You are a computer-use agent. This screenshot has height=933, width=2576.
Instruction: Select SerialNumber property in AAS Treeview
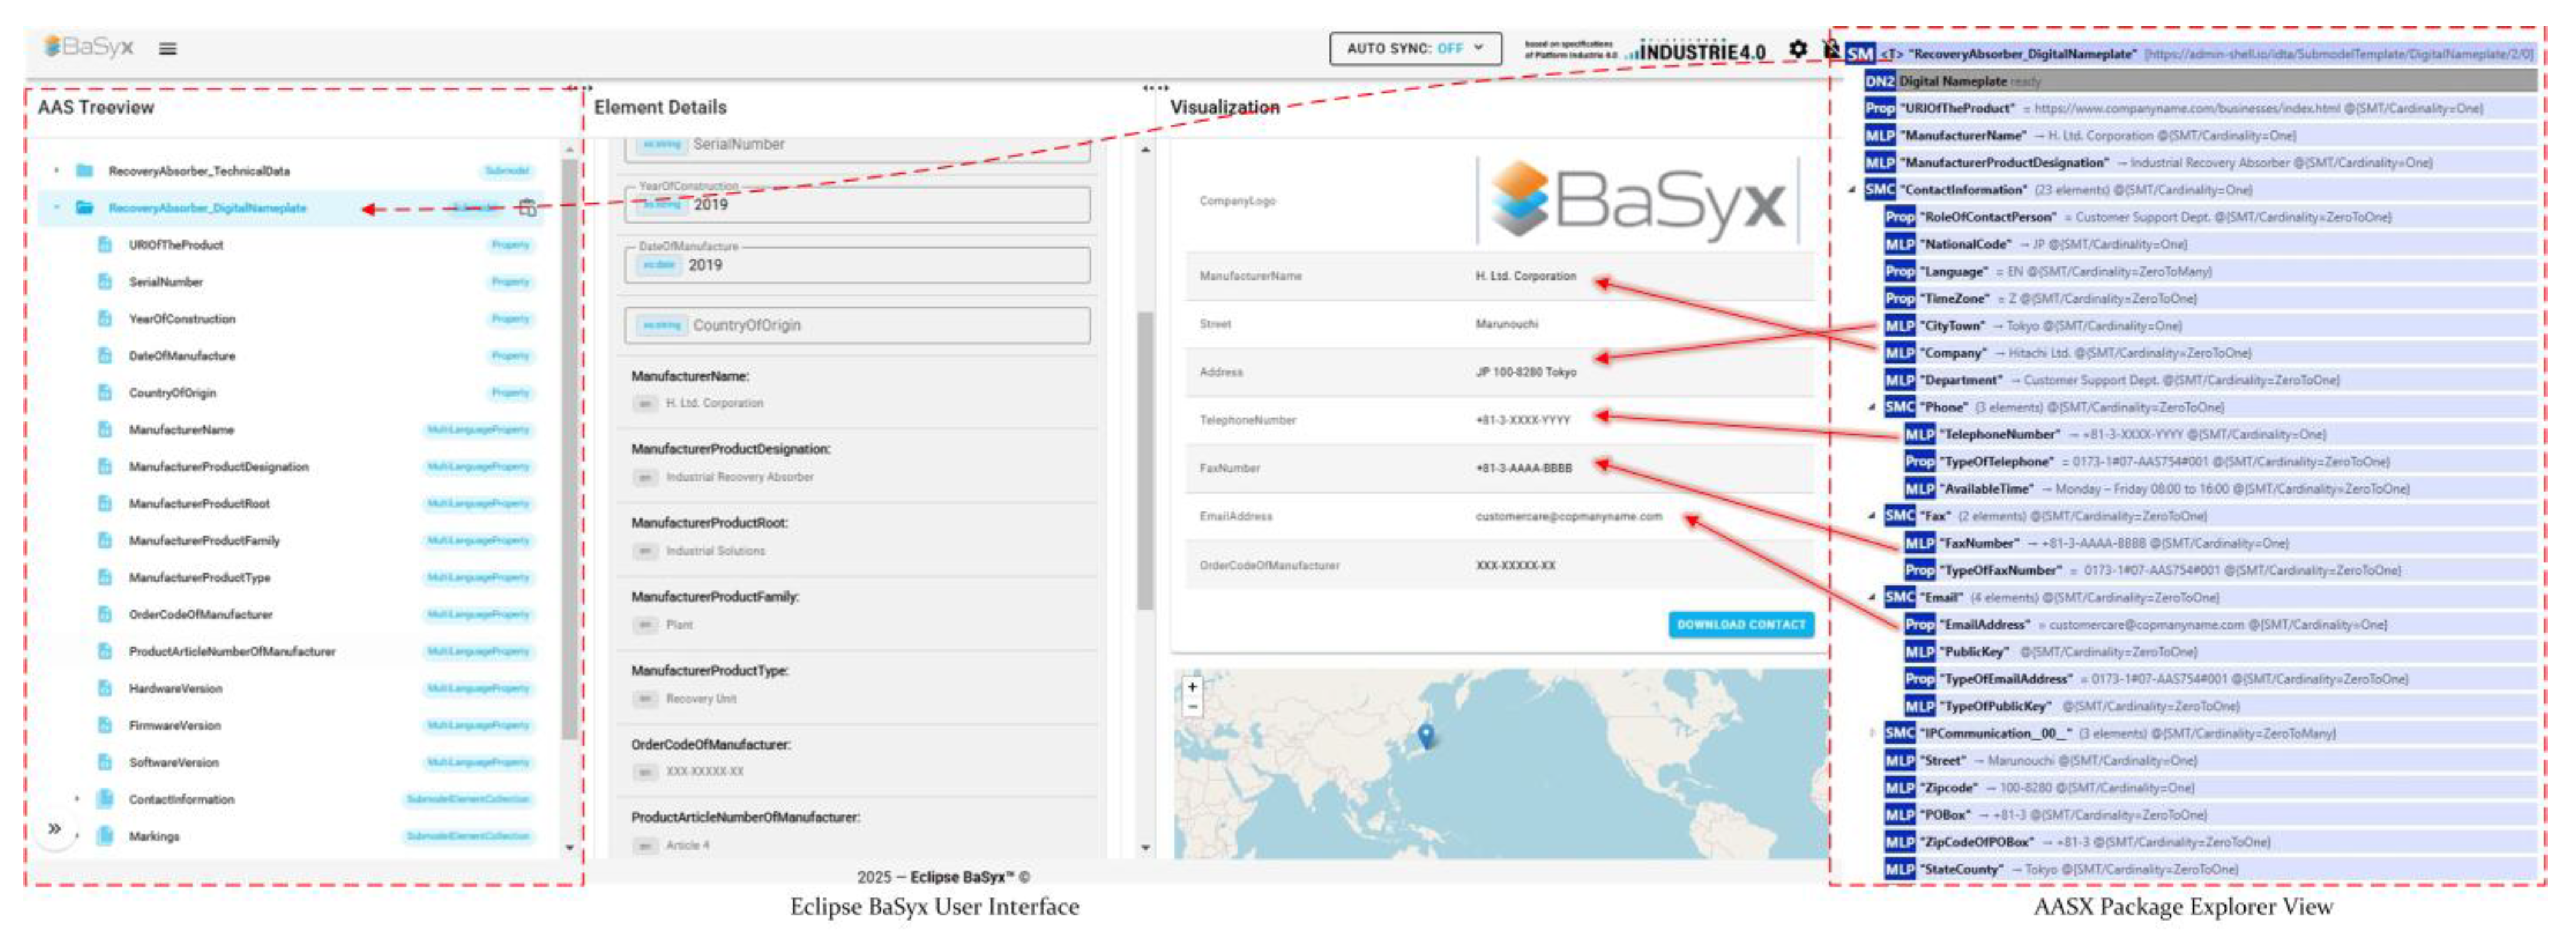[x=166, y=281]
